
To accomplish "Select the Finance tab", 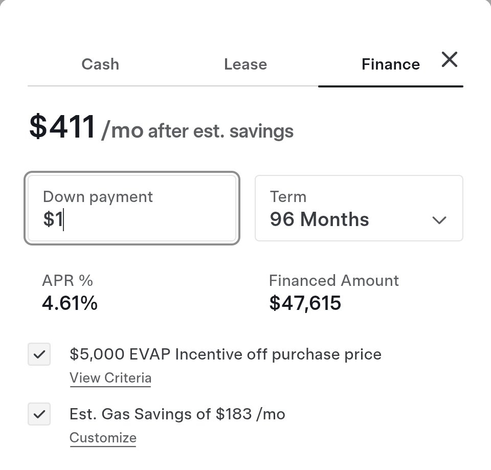I will [x=390, y=64].
